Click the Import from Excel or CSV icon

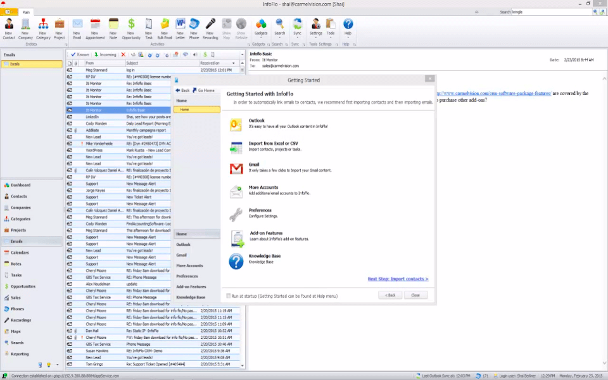(x=236, y=147)
